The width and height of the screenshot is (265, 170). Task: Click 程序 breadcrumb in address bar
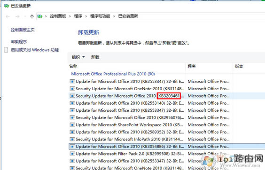point(78,16)
